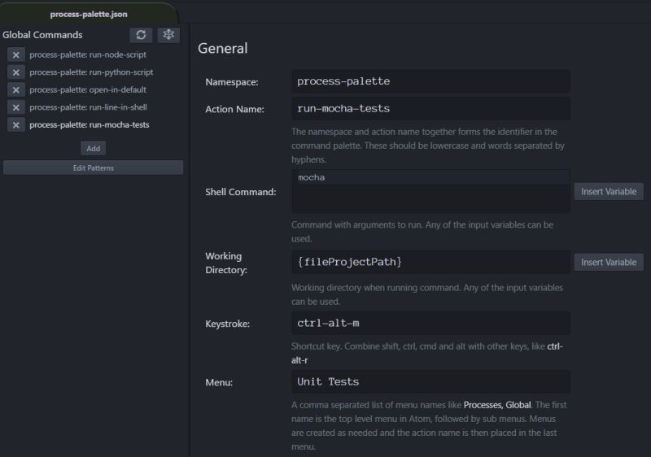
Task: Open process-palette: open-in-default entry
Action: tap(88, 89)
